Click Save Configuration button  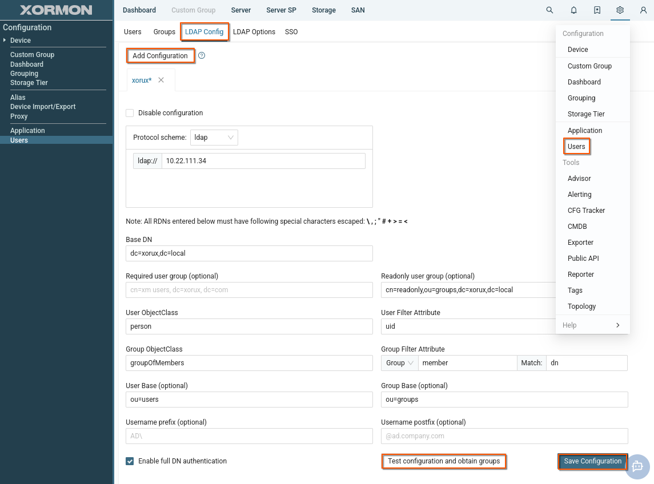(592, 461)
